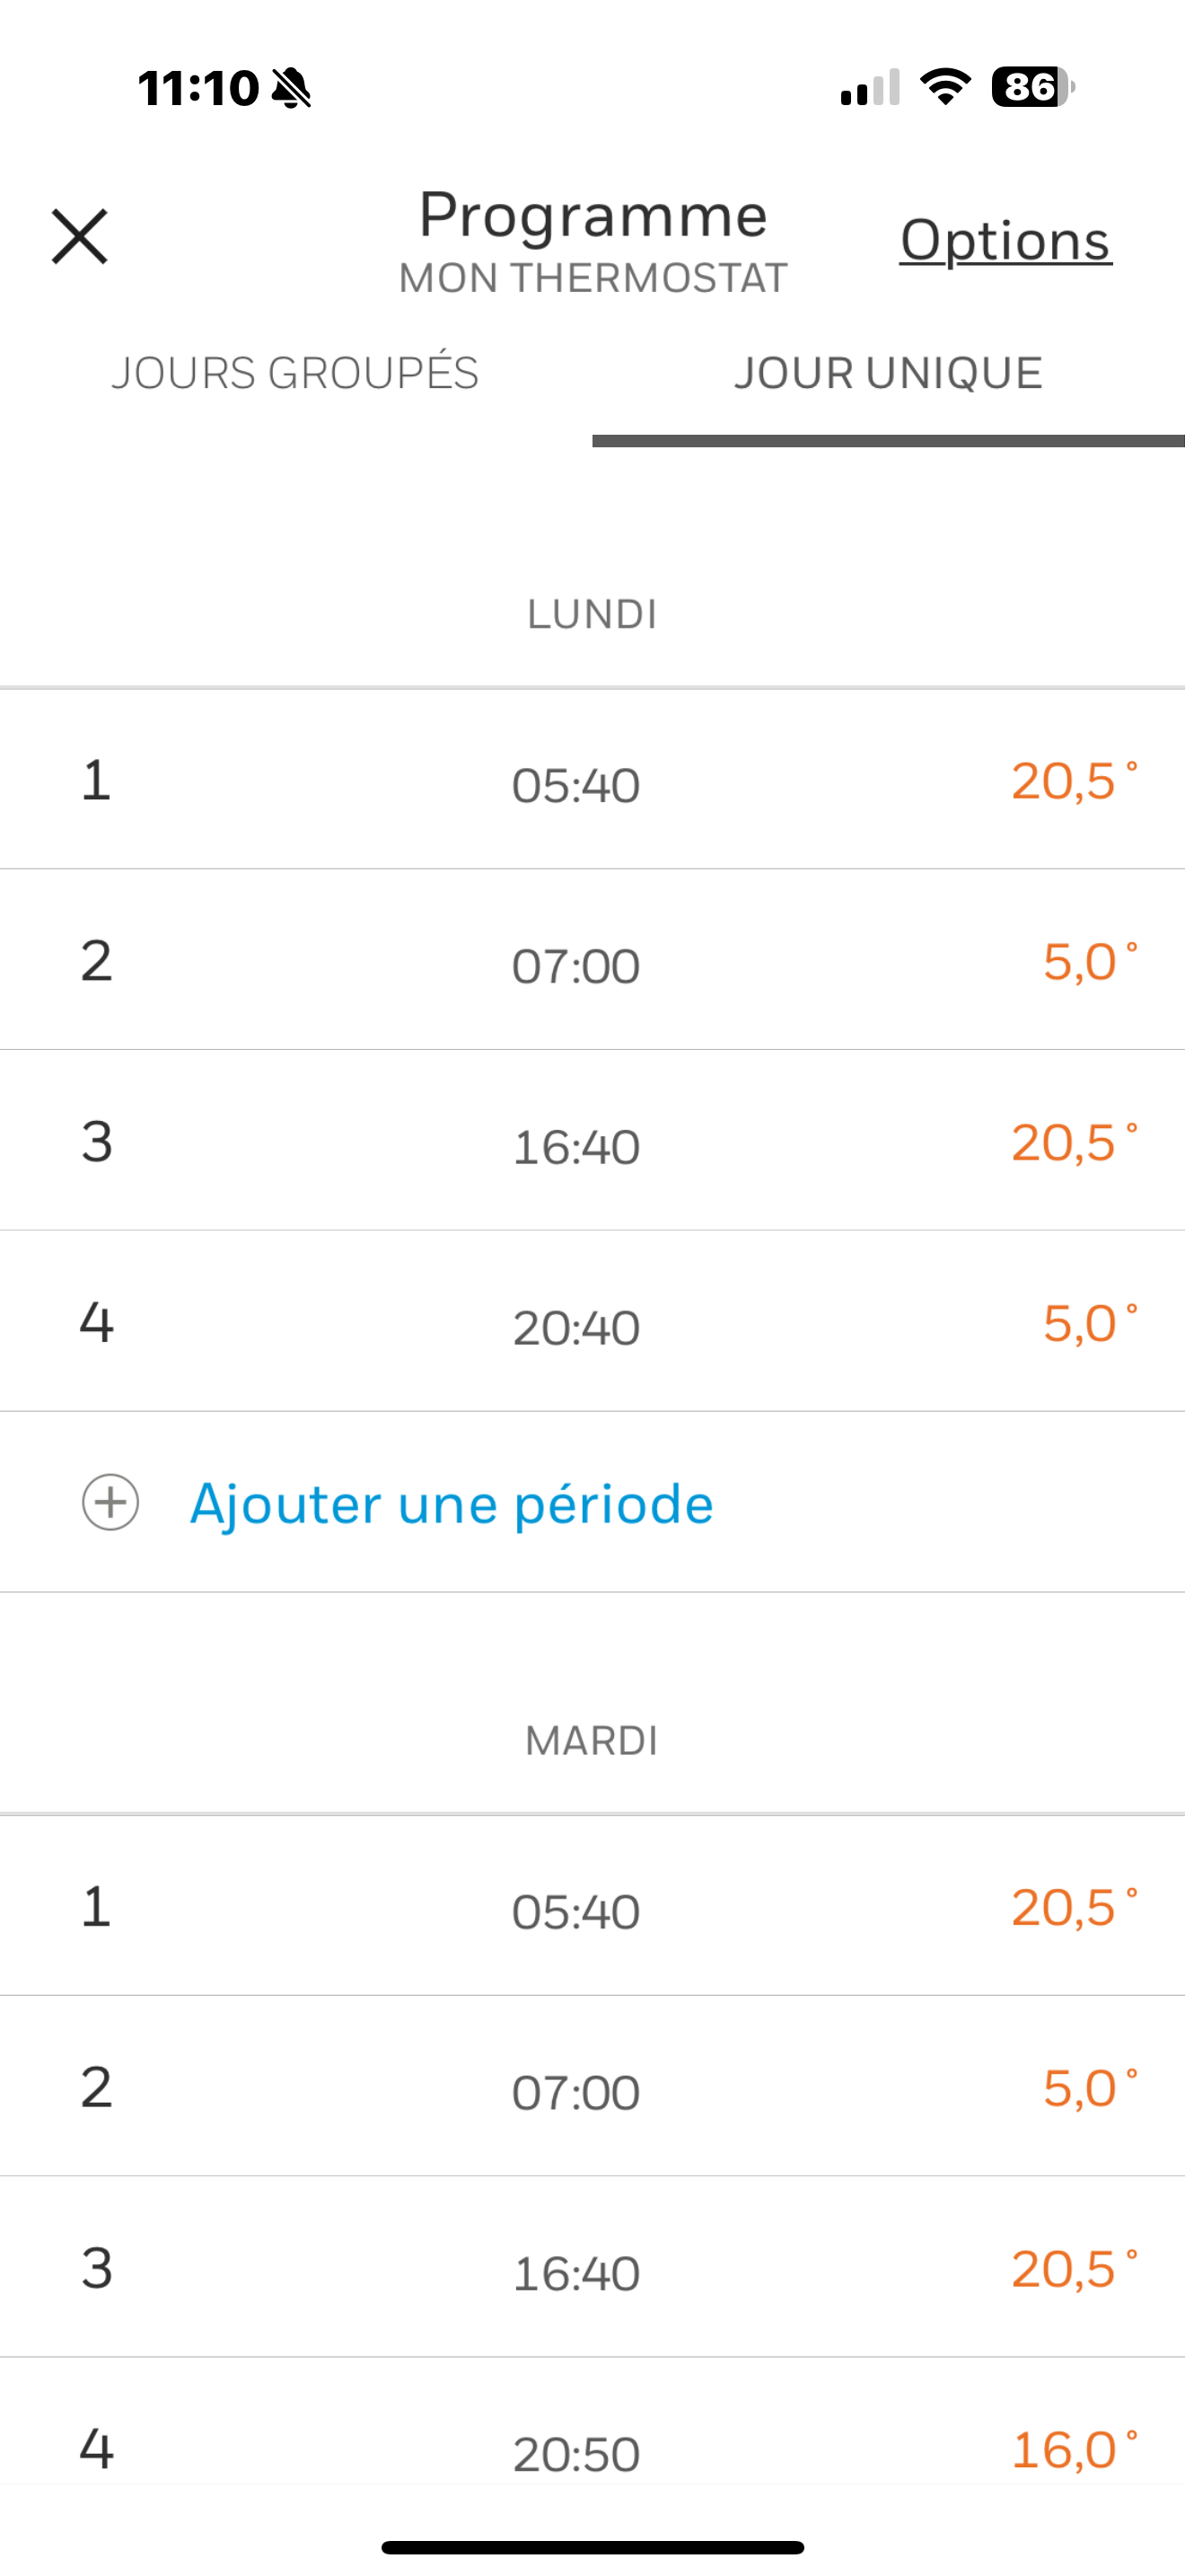This screenshot has width=1185, height=2576.
Task: Tap the plus circle icon for Lundi
Action: (110, 1502)
